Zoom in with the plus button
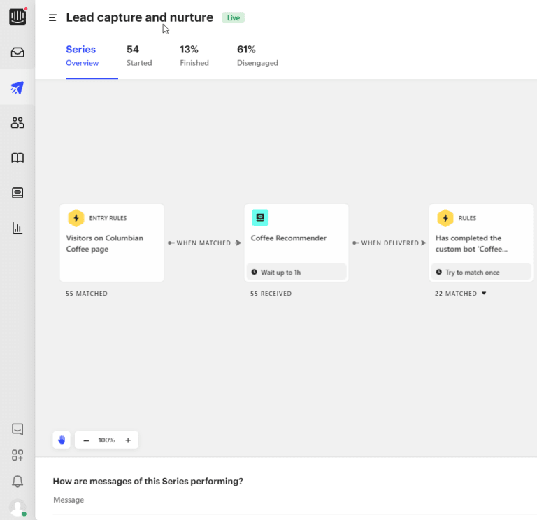Screen dimensions: 537x520 point(128,440)
